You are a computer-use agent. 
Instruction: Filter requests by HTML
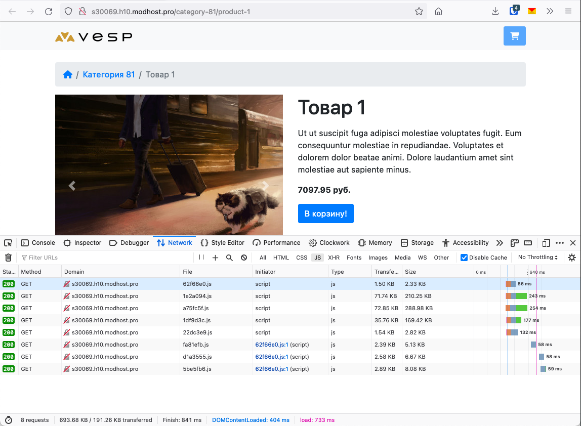click(281, 258)
